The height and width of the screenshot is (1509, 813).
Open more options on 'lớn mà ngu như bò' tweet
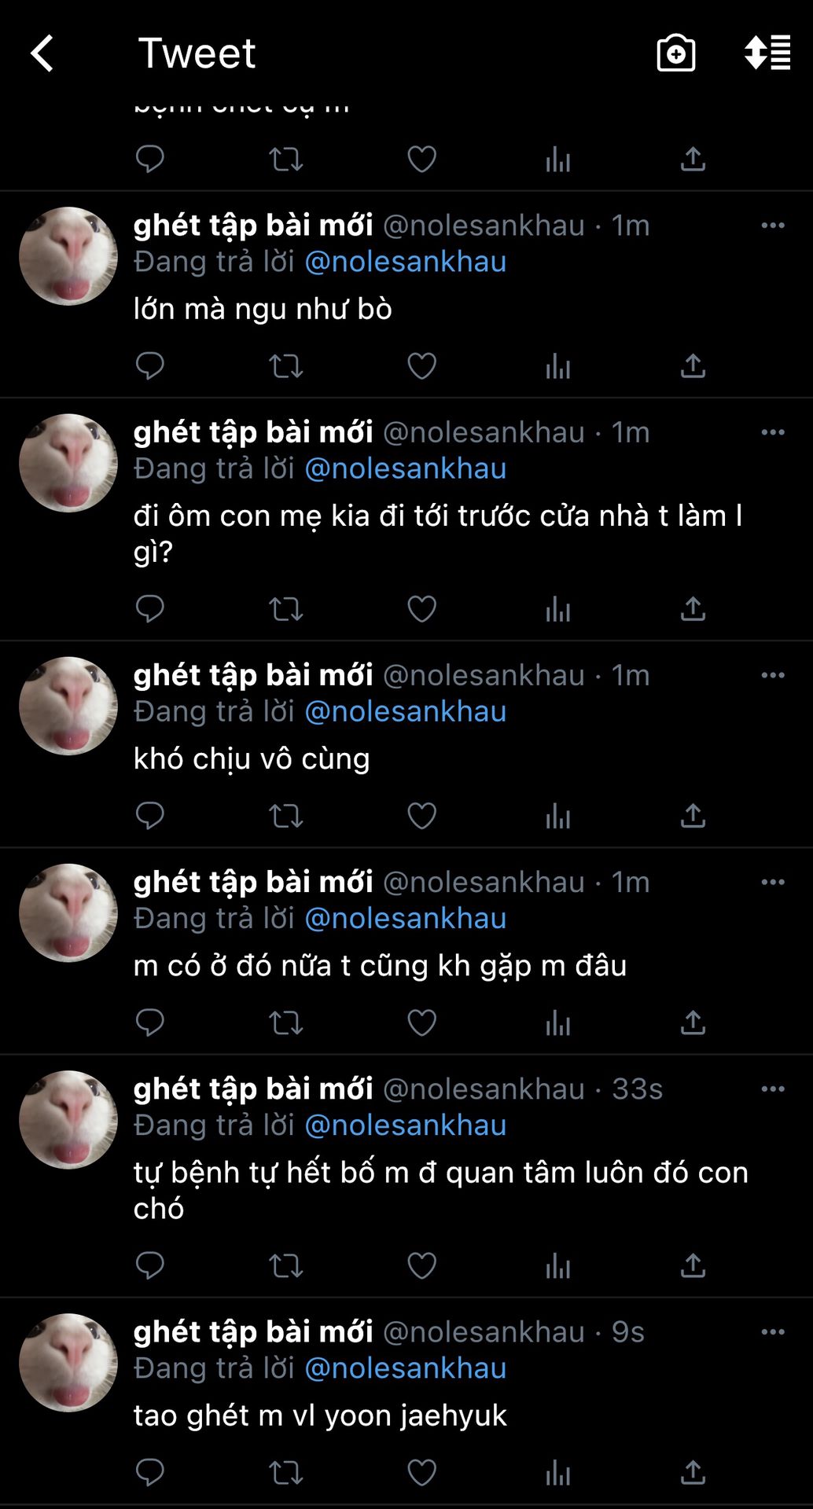tap(773, 226)
